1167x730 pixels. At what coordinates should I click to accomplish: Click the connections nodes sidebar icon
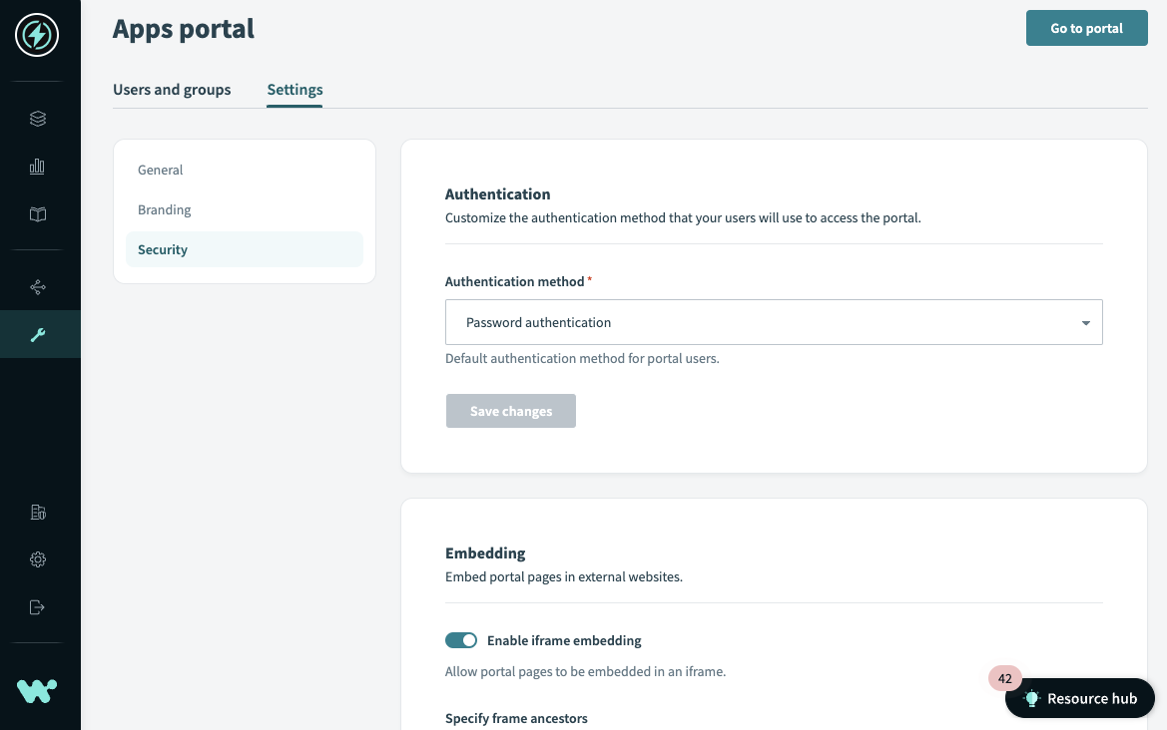(x=38, y=287)
